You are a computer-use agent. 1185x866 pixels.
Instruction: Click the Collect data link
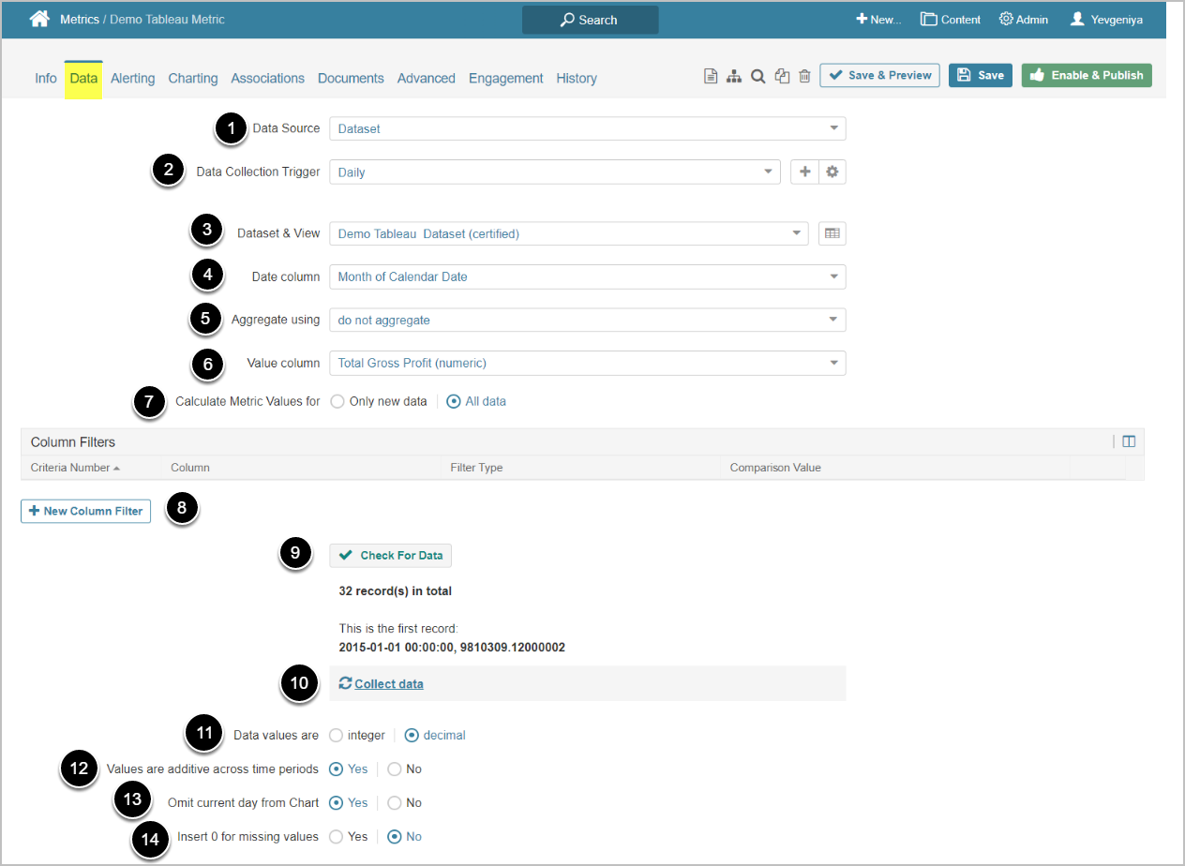click(x=389, y=684)
